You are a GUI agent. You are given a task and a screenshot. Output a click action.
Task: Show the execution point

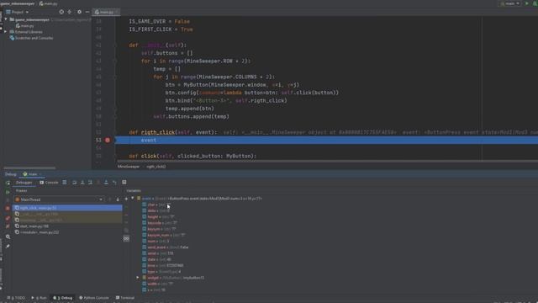[65, 183]
